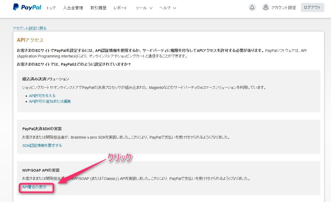331x202 pixels.
Task: Expand the ヘルプ dropdown menu
Action: tap(168, 8)
